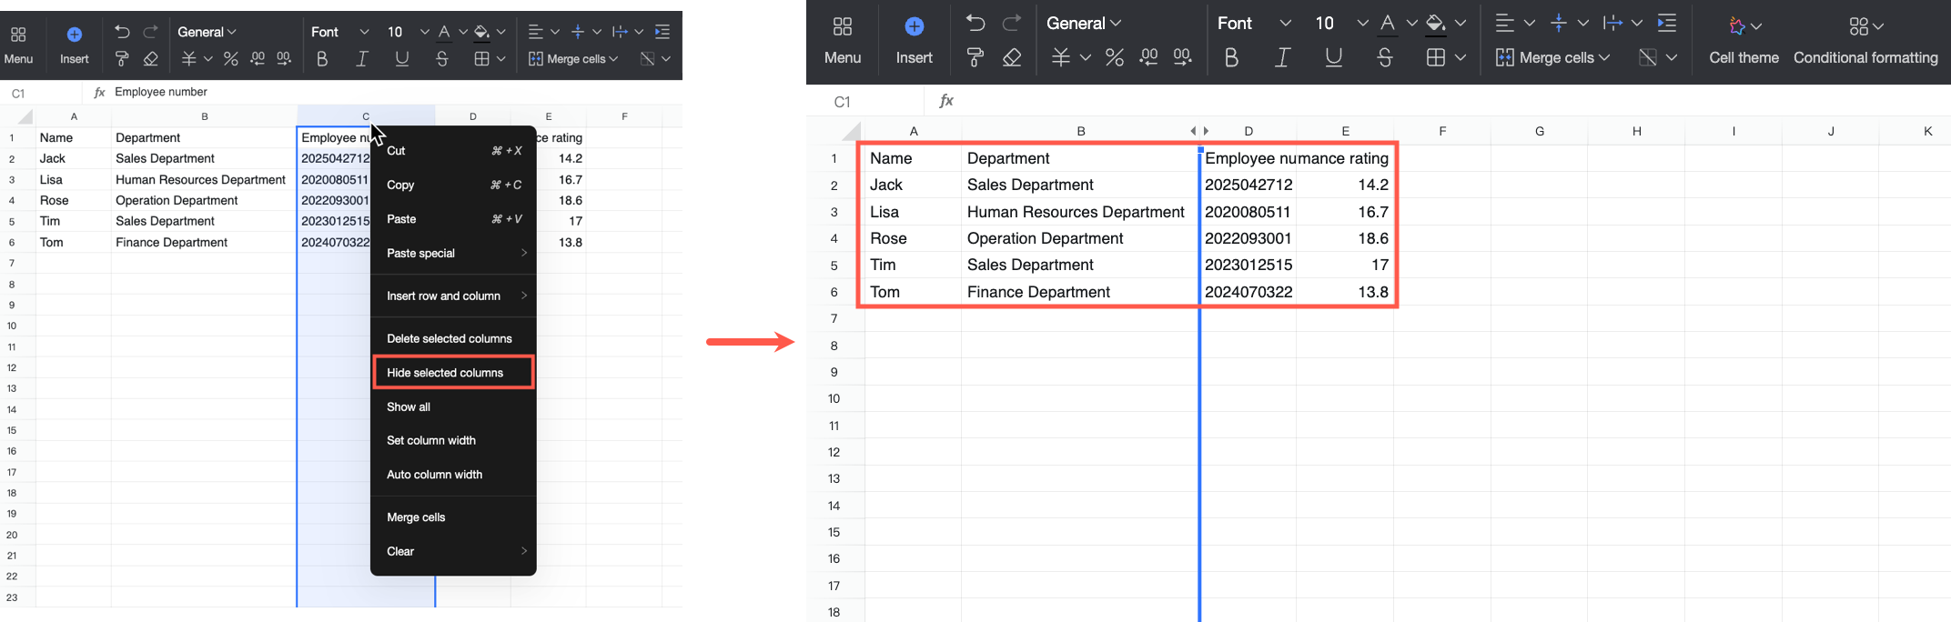
Task: Click borders icon in the left screenshot
Action: click(481, 59)
